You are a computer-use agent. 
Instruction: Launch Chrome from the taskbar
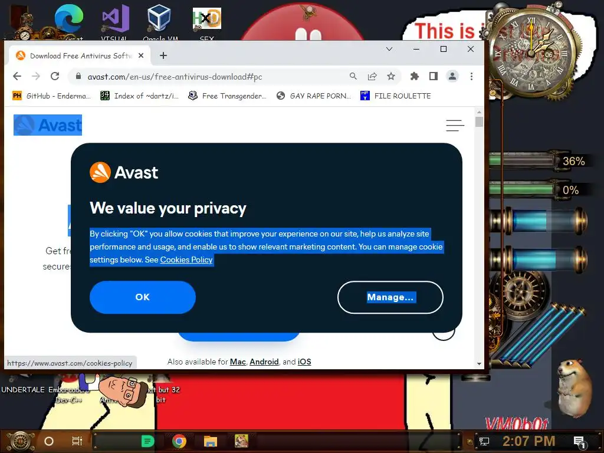[x=179, y=441]
